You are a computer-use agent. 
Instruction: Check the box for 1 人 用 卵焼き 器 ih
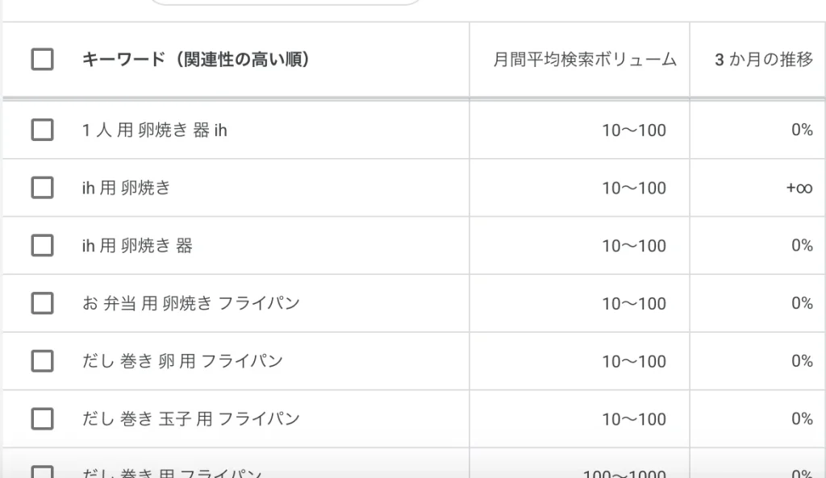pos(42,130)
